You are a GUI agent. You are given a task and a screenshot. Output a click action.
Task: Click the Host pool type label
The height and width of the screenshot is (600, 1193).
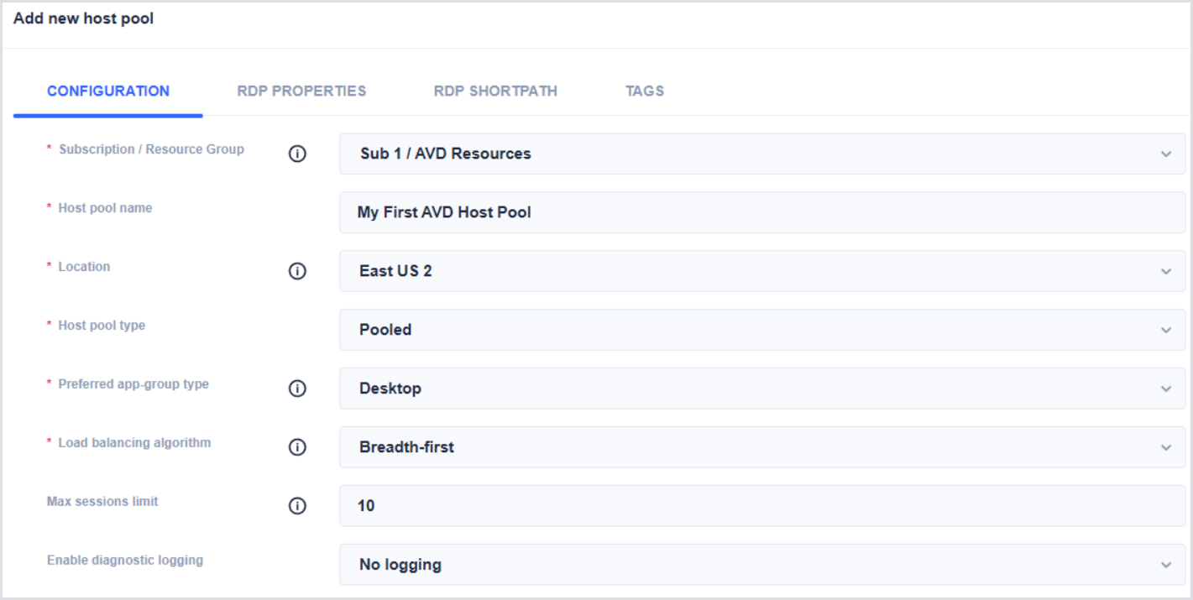[102, 326]
